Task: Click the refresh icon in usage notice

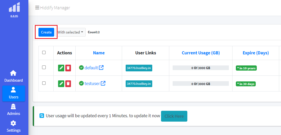Action: click(42, 116)
